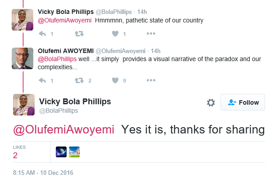View the first liker's avatar
The height and width of the screenshot is (182, 275).
(61, 152)
